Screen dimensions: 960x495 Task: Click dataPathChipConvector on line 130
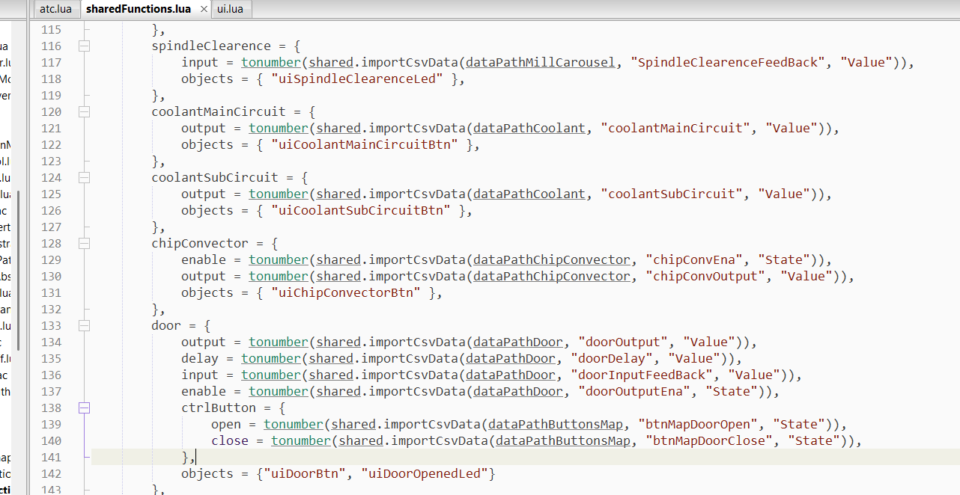[x=552, y=277]
